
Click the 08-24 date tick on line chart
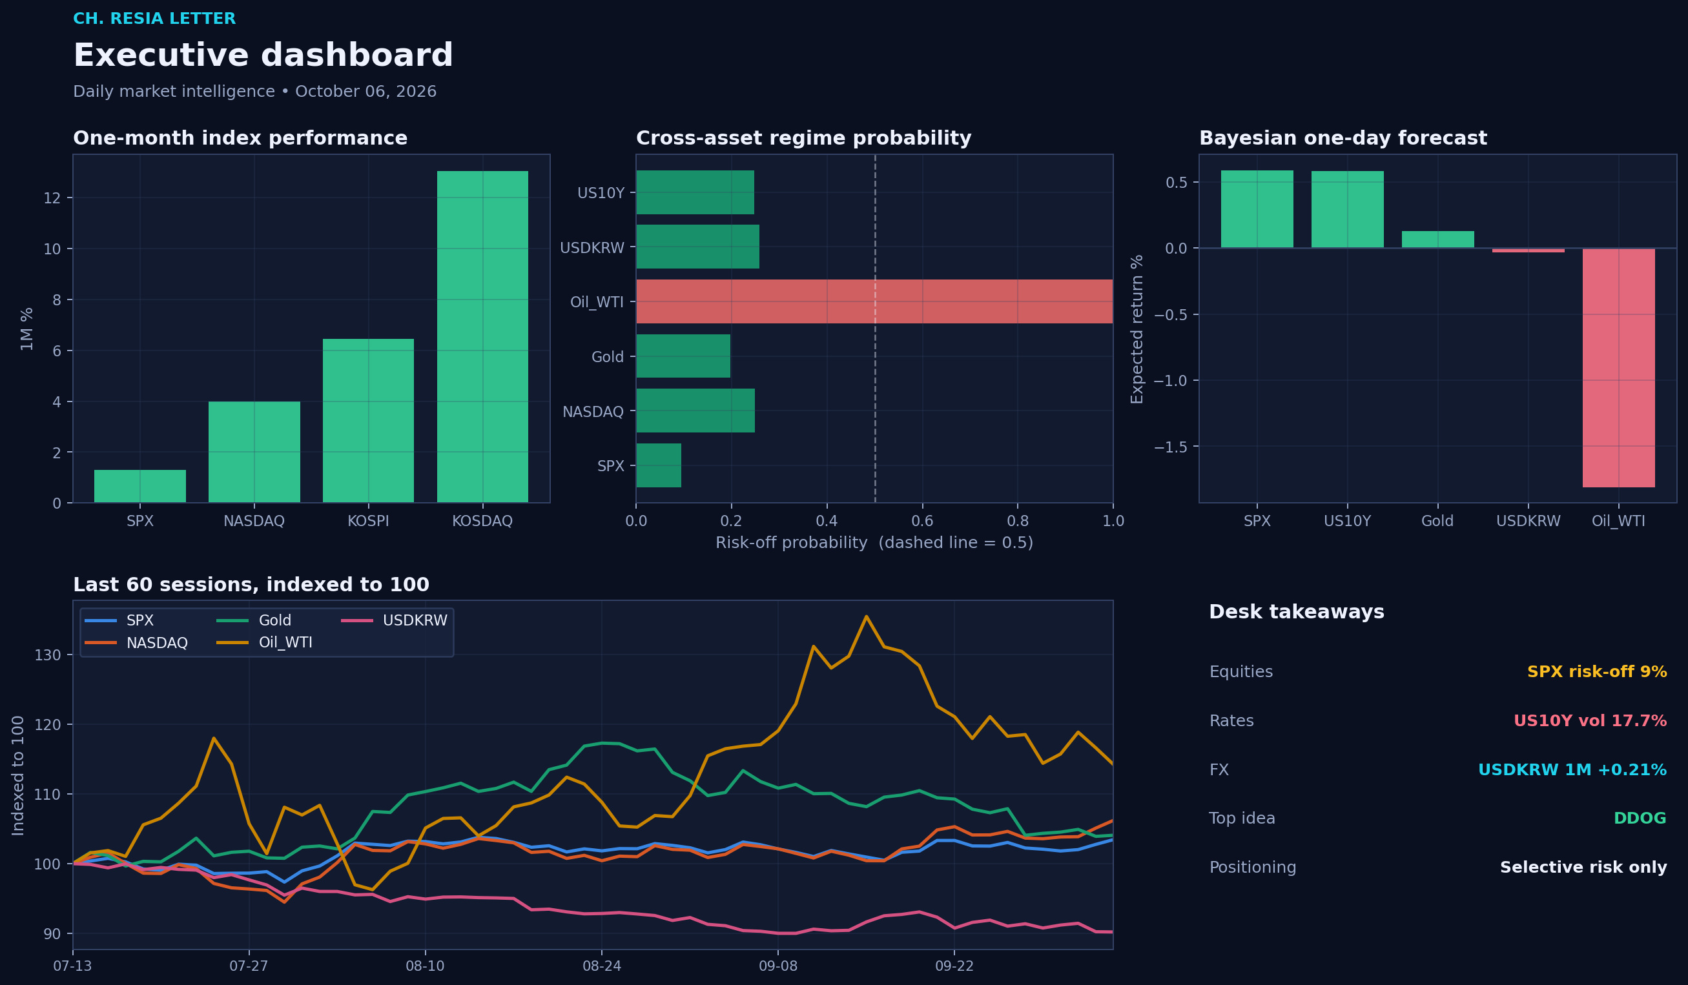[601, 966]
